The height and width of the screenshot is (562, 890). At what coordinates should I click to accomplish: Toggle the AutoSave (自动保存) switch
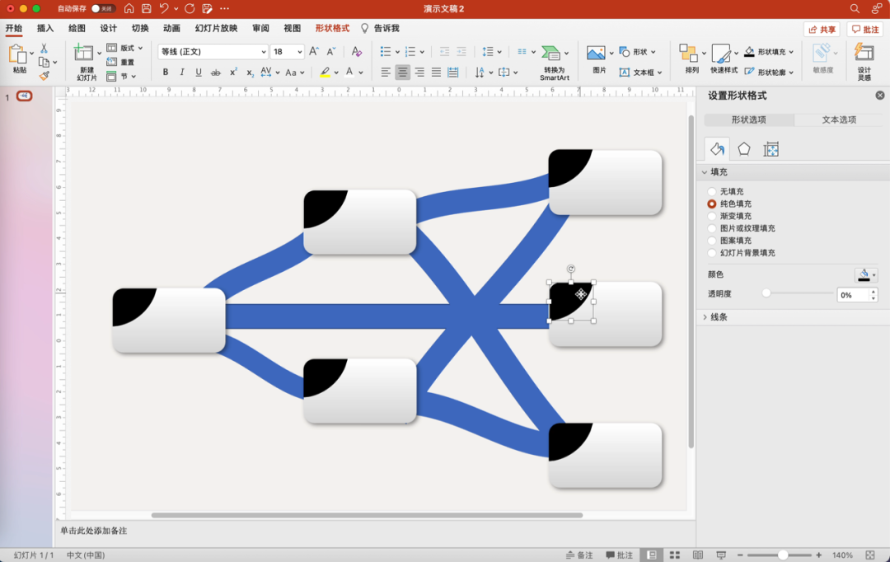pos(103,8)
